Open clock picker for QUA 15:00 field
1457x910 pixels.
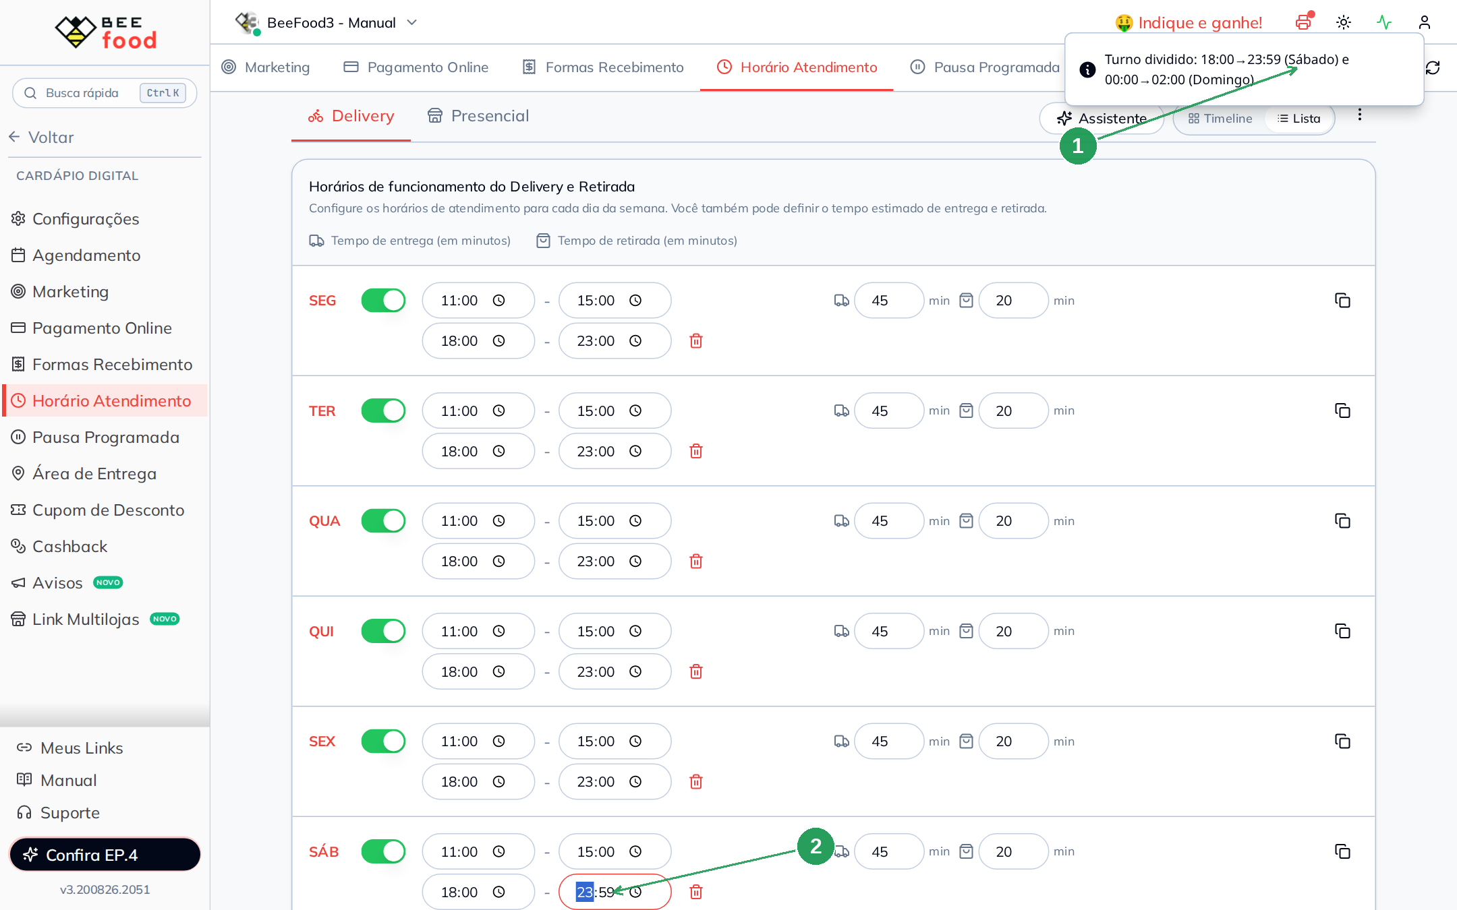(x=635, y=521)
